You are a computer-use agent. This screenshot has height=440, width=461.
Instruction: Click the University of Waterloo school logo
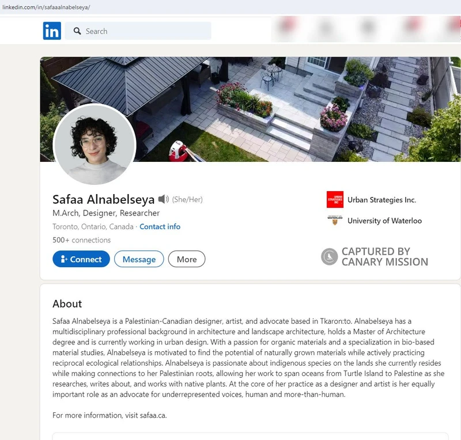click(334, 220)
